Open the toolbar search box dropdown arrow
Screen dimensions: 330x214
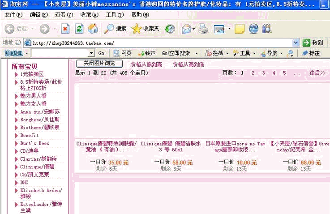point(91,53)
